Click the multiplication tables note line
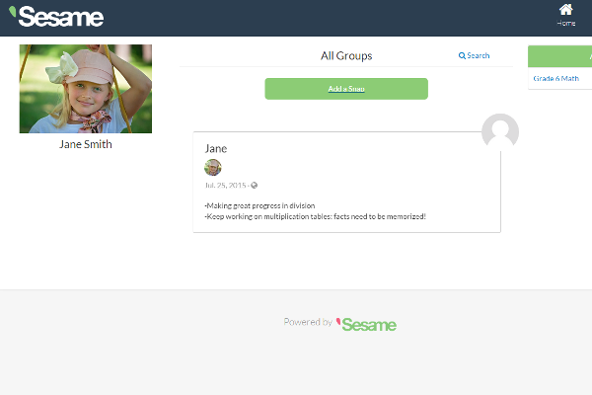592x395 pixels. pyautogui.click(x=316, y=216)
